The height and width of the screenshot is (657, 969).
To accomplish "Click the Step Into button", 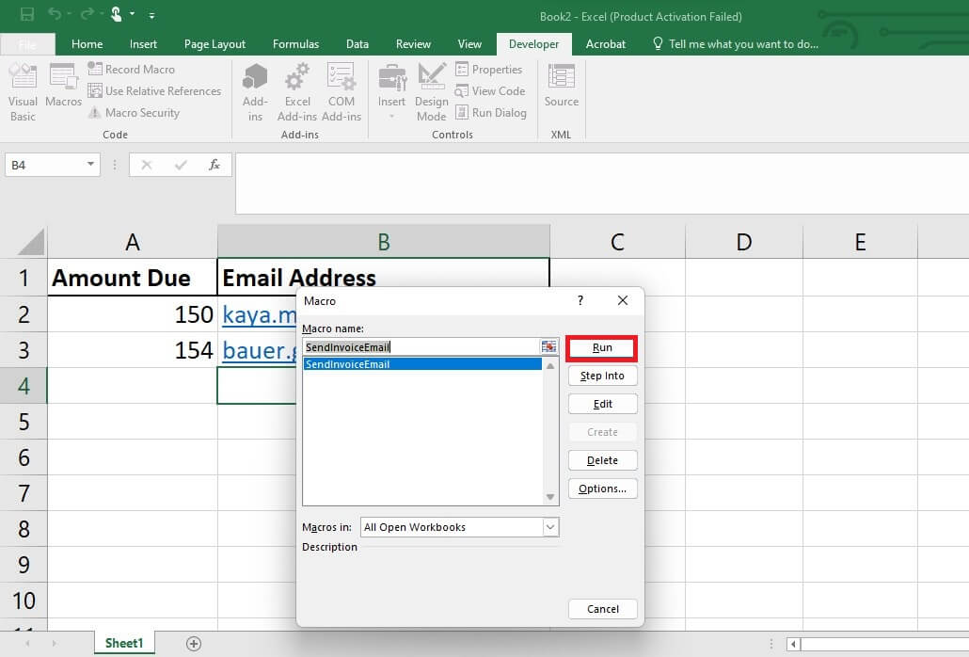I will pyautogui.click(x=602, y=376).
